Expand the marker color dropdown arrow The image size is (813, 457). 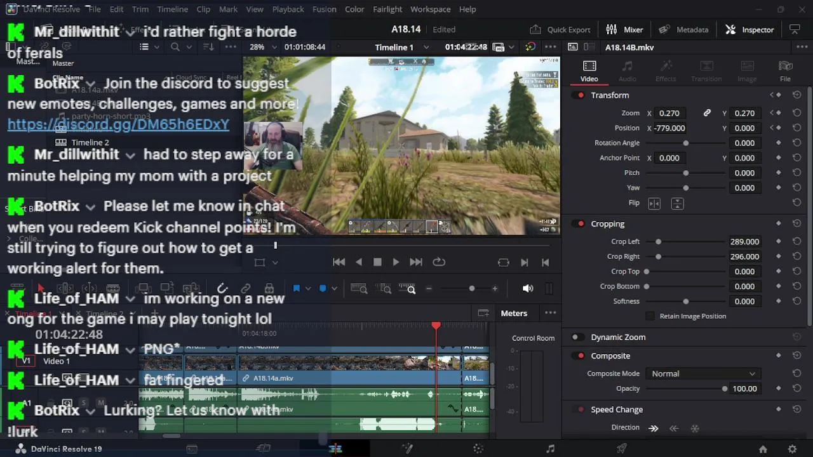click(334, 289)
